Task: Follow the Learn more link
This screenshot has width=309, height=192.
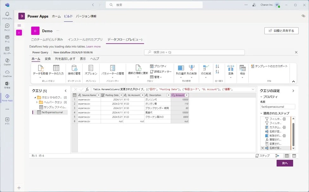Action: click(93, 47)
